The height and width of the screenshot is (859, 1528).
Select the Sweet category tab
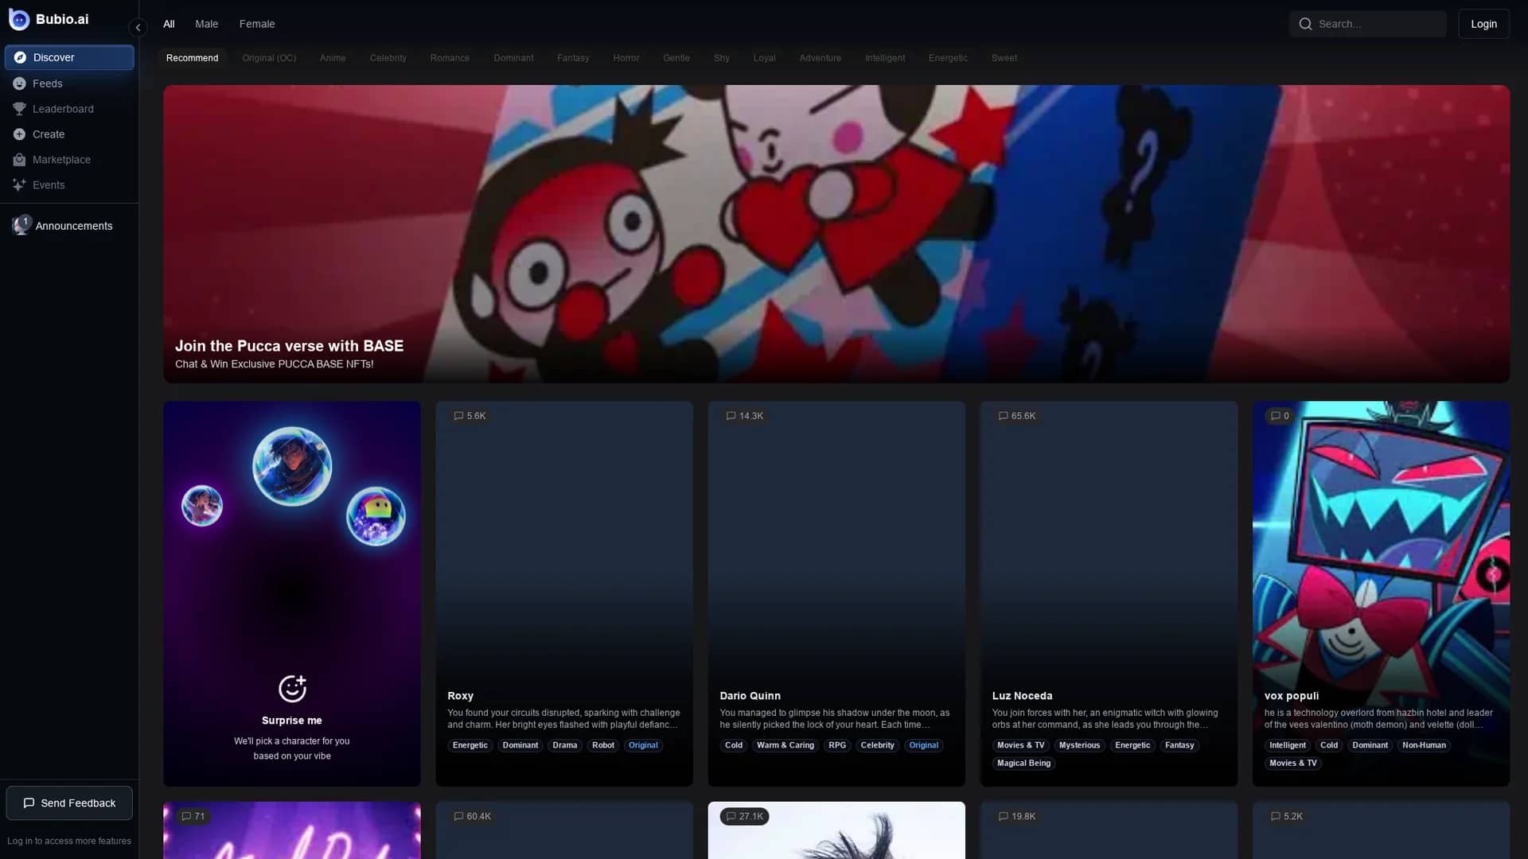coord(1004,58)
